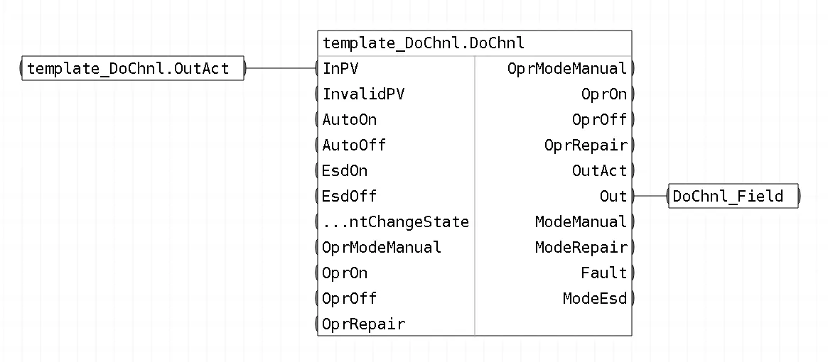828x362 pixels.
Task: Click the OprRepair input pin at bottom left
Action: pyautogui.click(x=363, y=324)
